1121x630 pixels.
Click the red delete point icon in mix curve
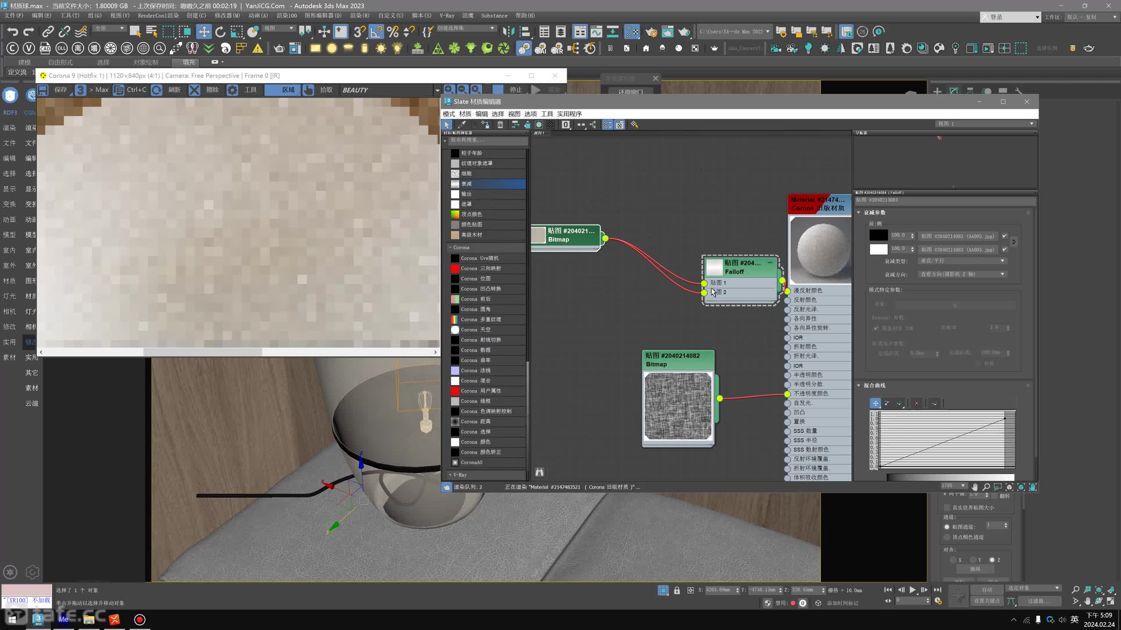(917, 403)
